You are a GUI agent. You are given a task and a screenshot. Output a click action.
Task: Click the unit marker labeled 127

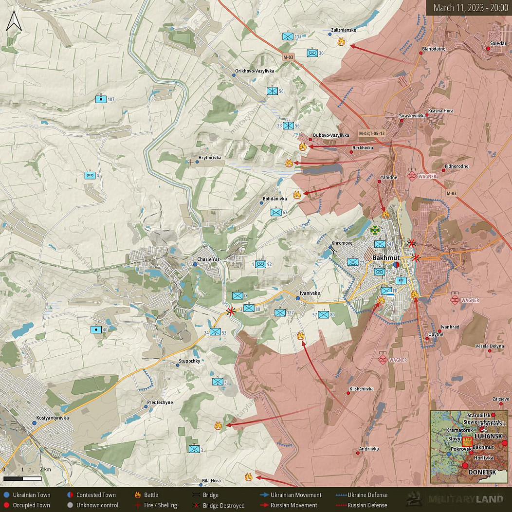(280, 312)
